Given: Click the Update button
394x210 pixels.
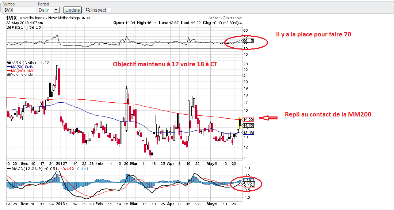Looking at the screenshot, I should coord(73,10).
